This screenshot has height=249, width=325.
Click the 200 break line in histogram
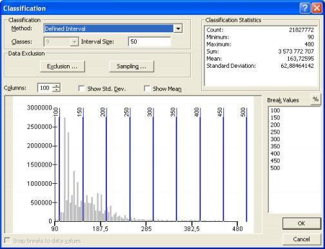pyautogui.click(x=106, y=164)
